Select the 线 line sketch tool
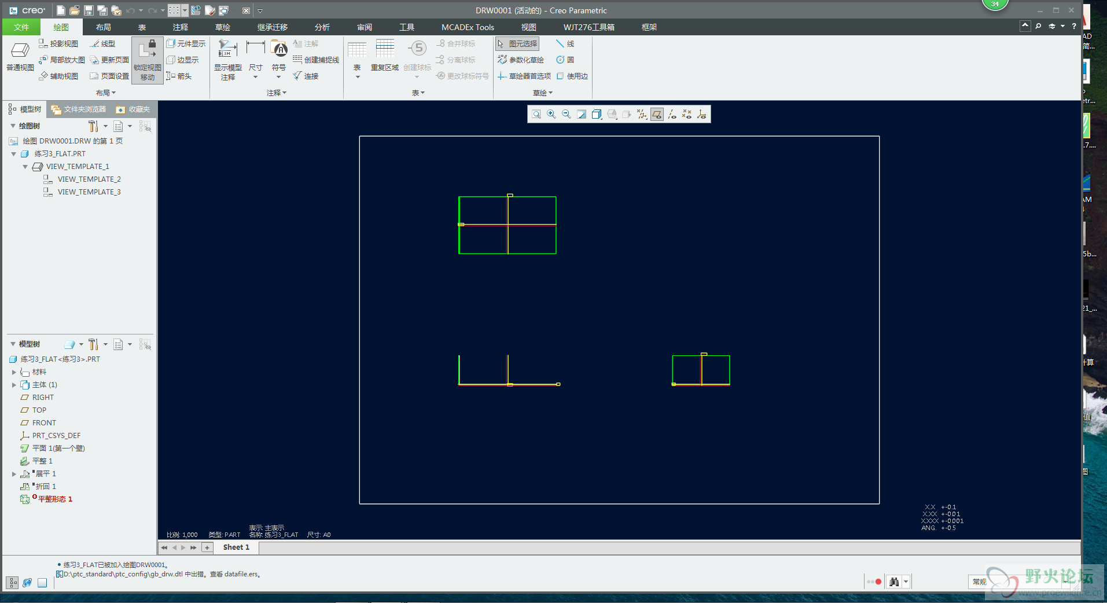1107x603 pixels. click(565, 43)
